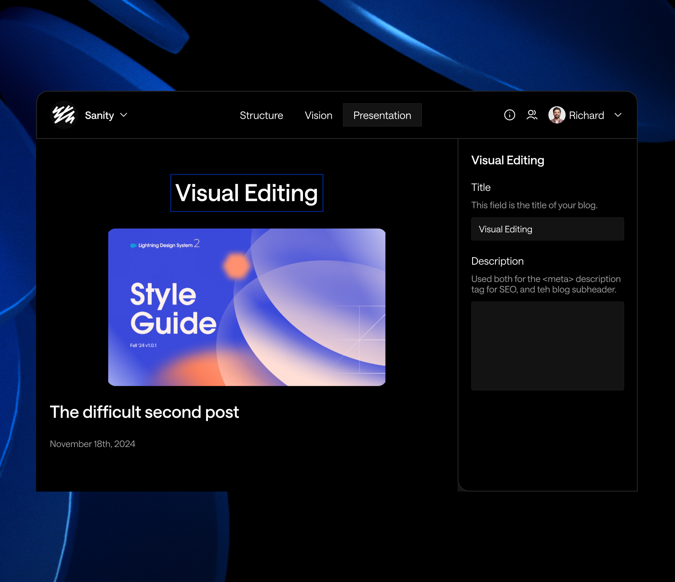Open the info help icon
Image resolution: width=675 pixels, height=582 pixels.
[x=509, y=115]
